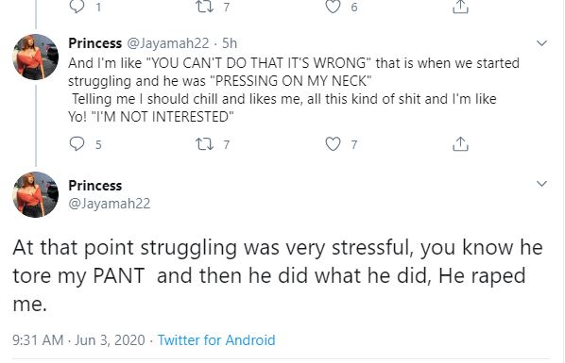Open Princess's avatar on the 5h tweet

coord(36,57)
